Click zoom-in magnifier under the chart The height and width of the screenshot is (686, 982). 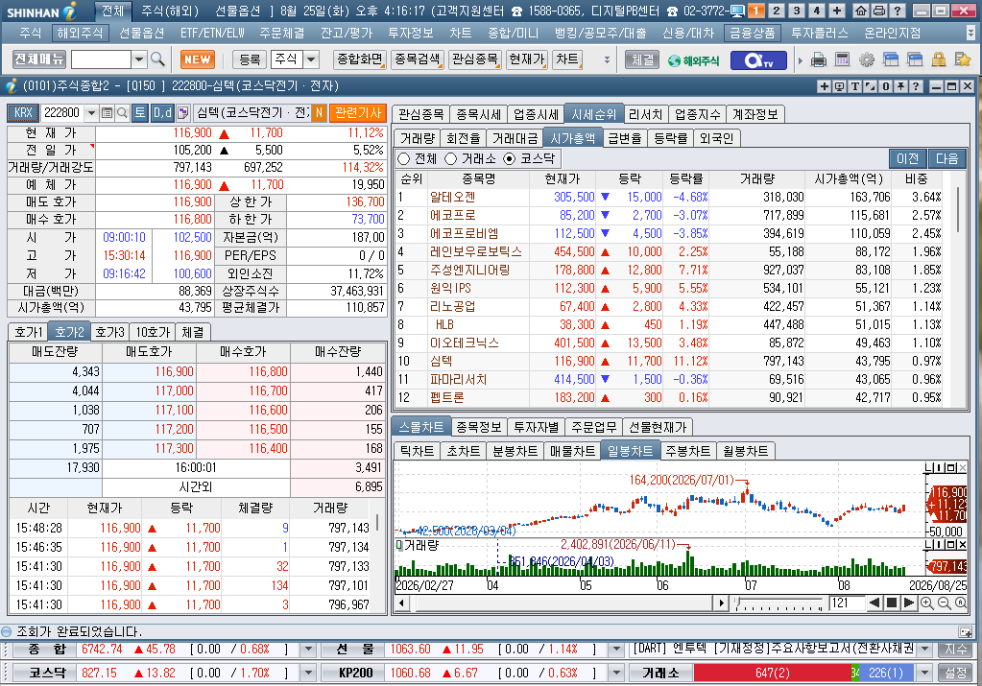[927, 603]
